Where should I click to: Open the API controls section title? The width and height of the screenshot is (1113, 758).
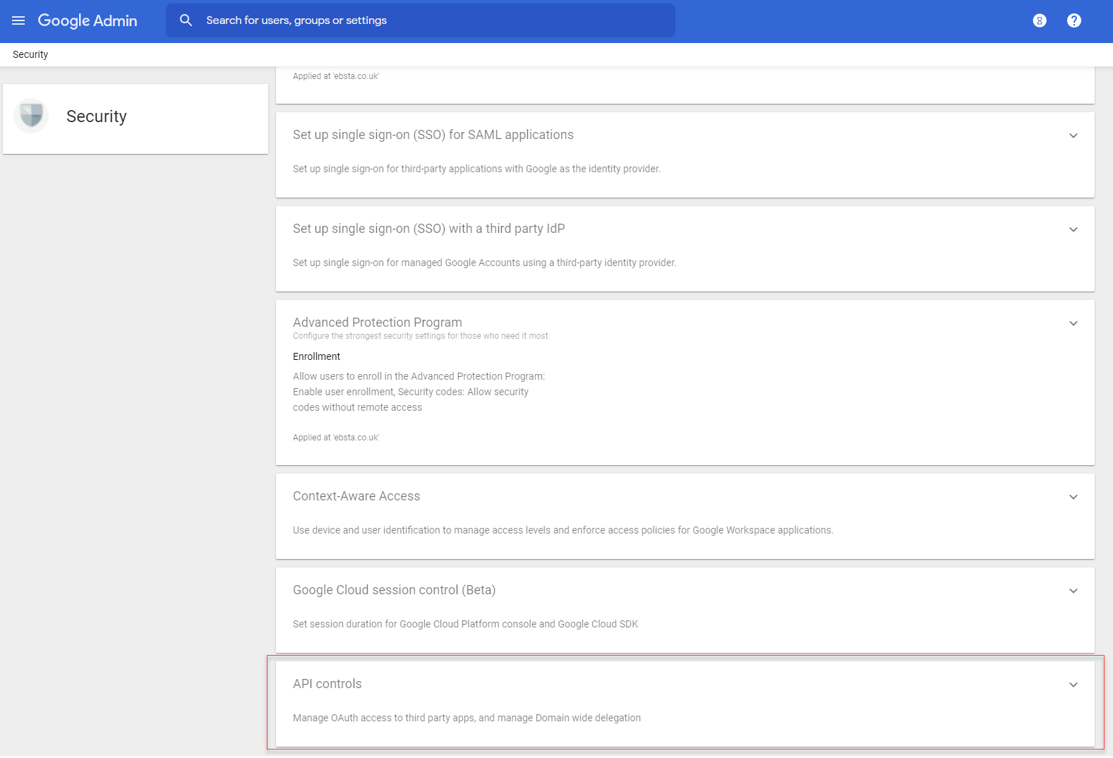pyautogui.click(x=327, y=684)
